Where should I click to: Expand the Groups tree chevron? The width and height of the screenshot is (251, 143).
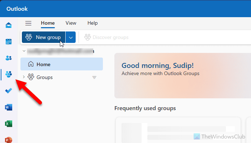coord(24,77)
